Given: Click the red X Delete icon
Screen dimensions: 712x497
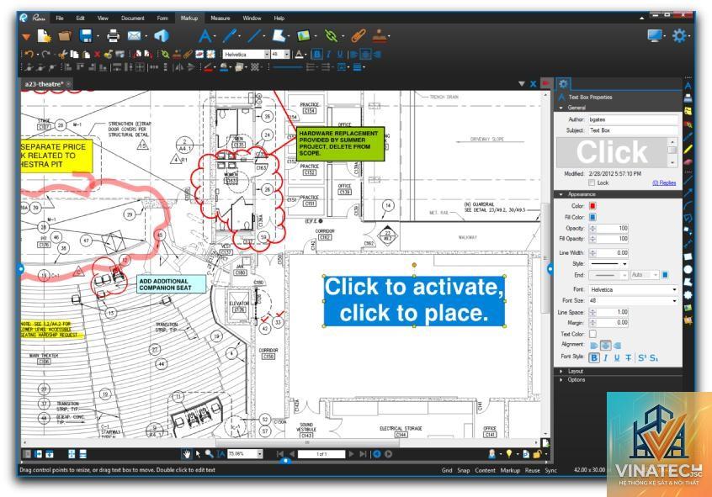Looking at the screenshot, I should pos(97,55).
